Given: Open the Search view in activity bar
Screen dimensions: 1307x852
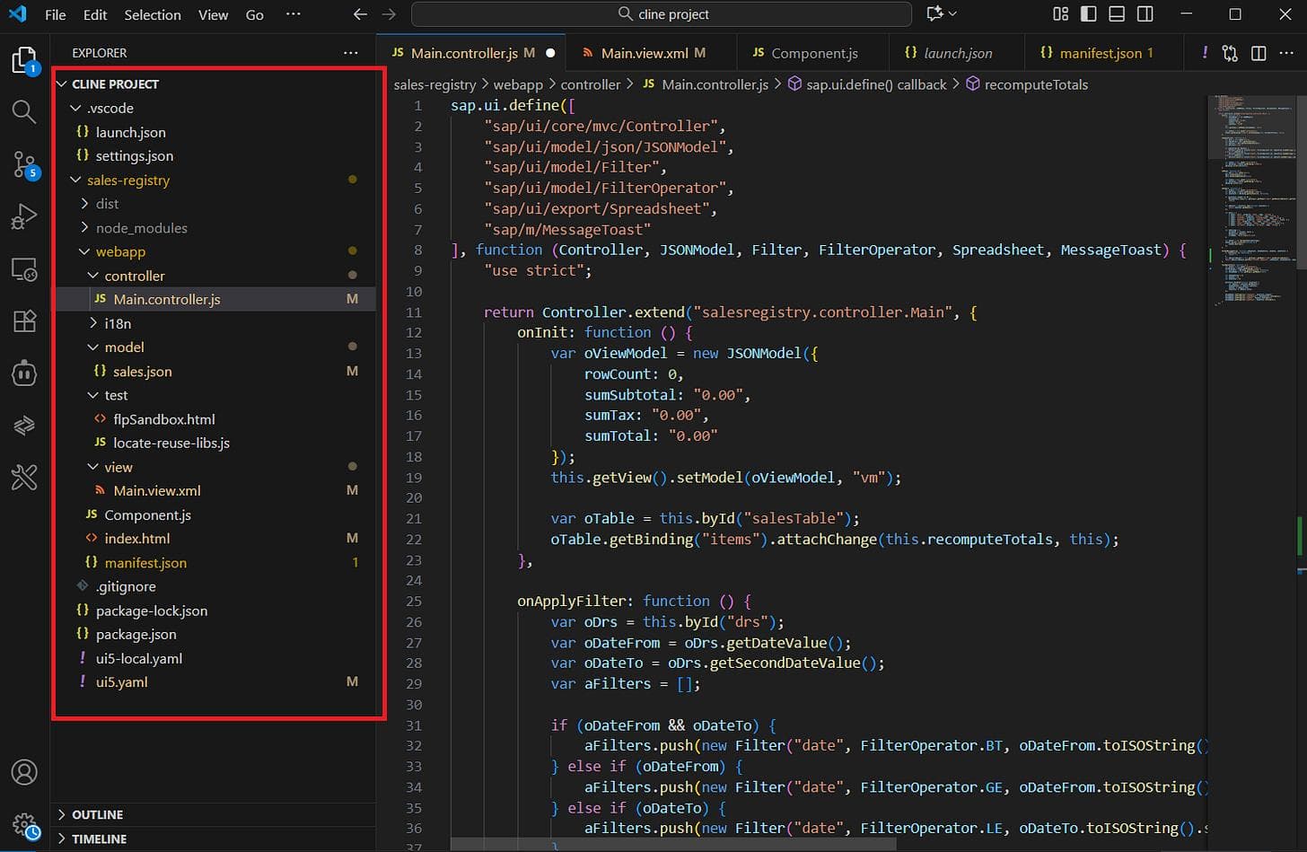Looking at the screenshot, I should 24,112.
